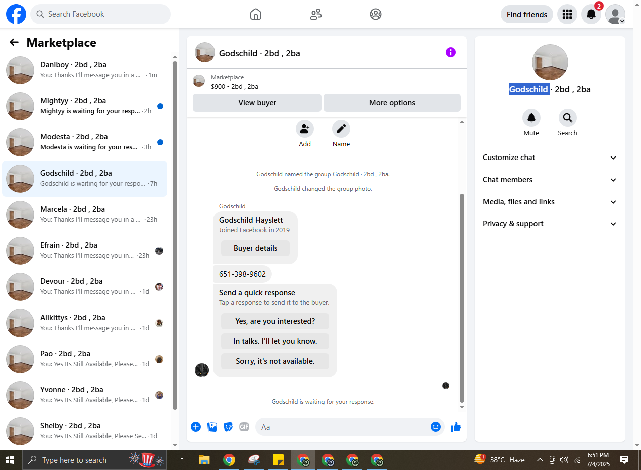Open the GIF picker icon
The height and width of the screenshot is (470, 641).
(244, 427)
